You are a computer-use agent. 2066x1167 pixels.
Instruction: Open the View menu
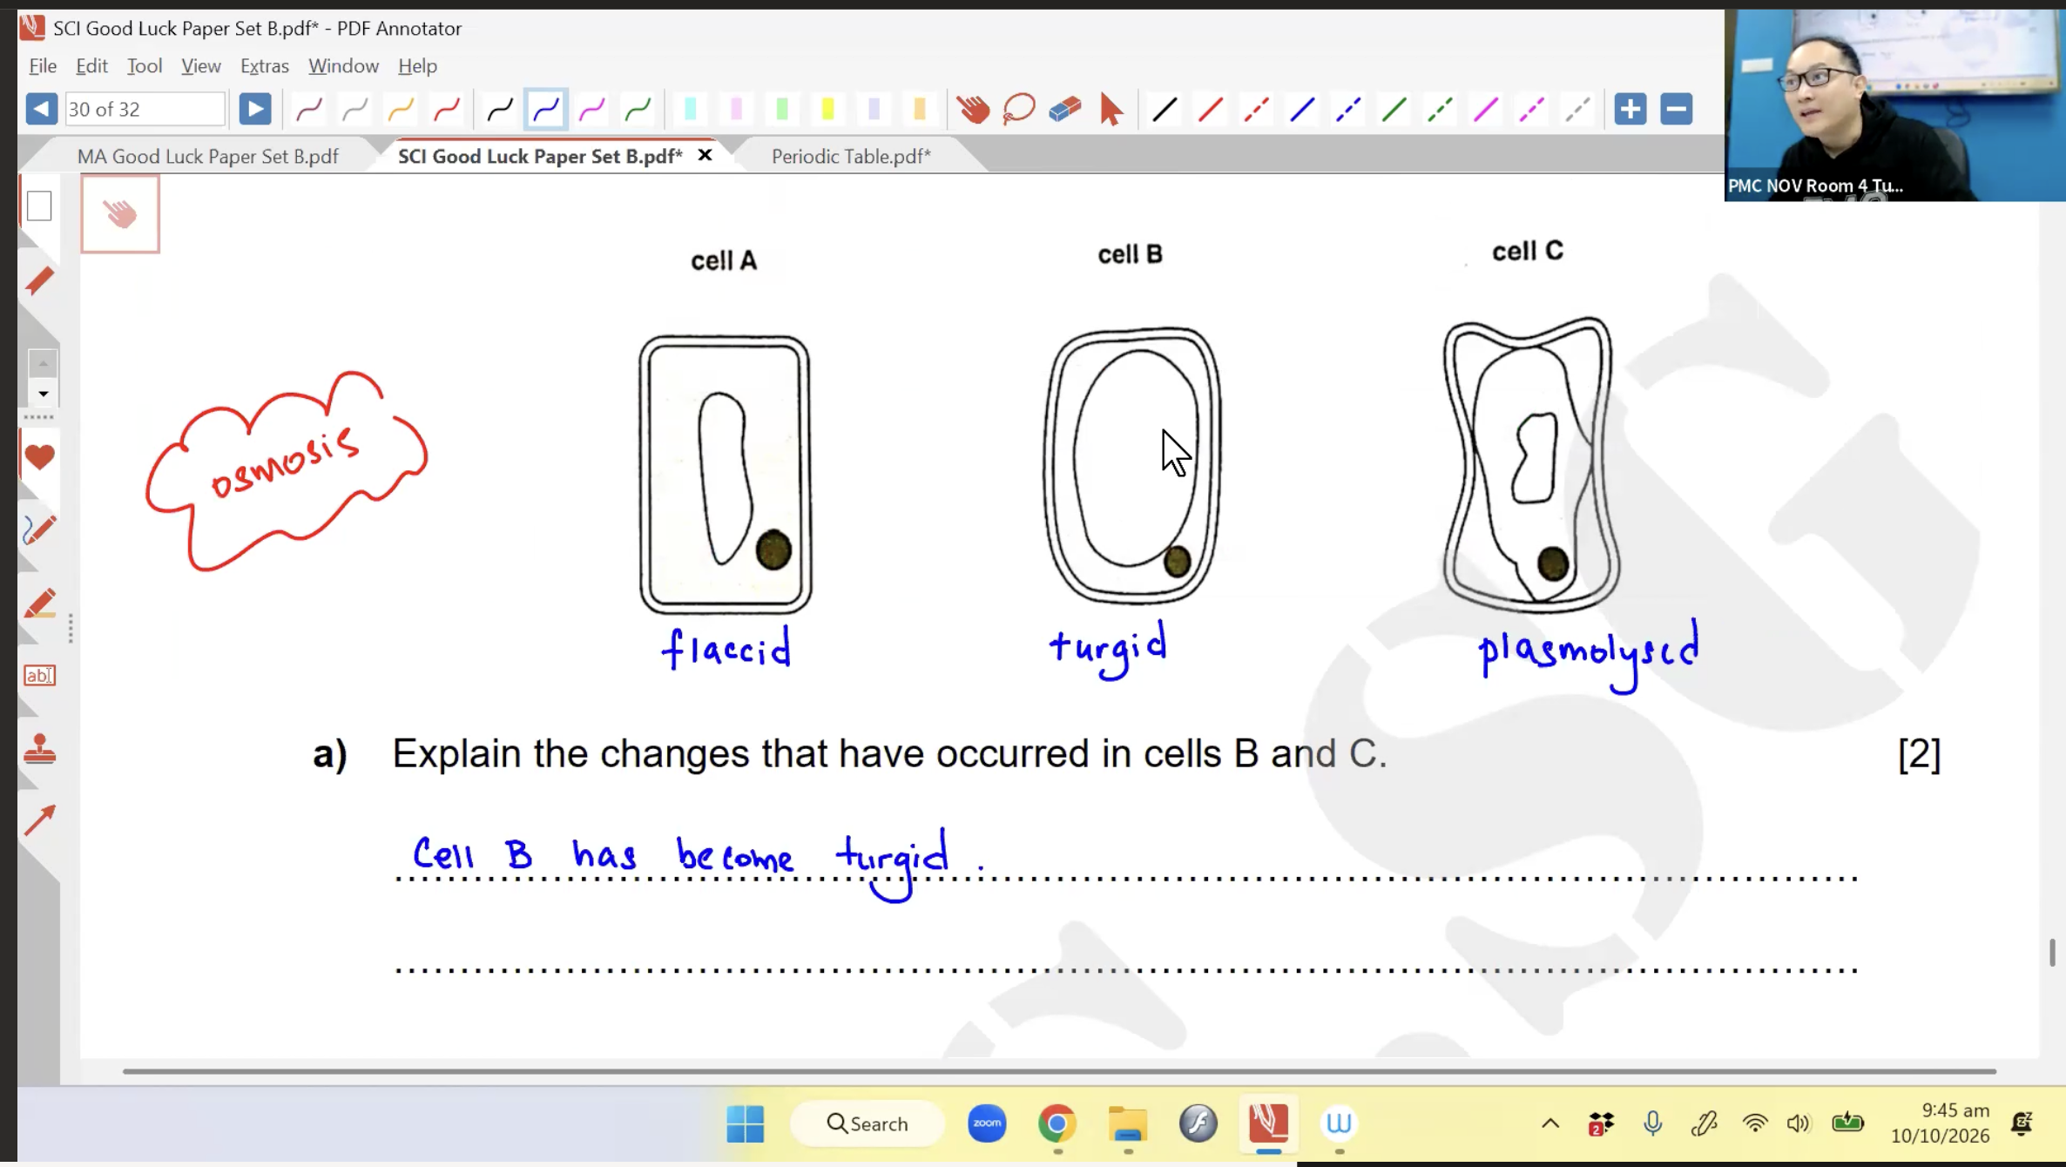[x=201, y=66]
